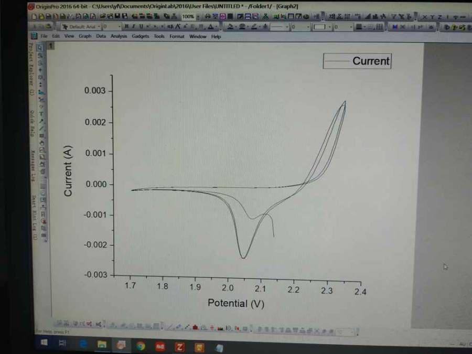Click the line color pencil button
Viewport: 472px width, 354px height.
(x=255, y=27)
